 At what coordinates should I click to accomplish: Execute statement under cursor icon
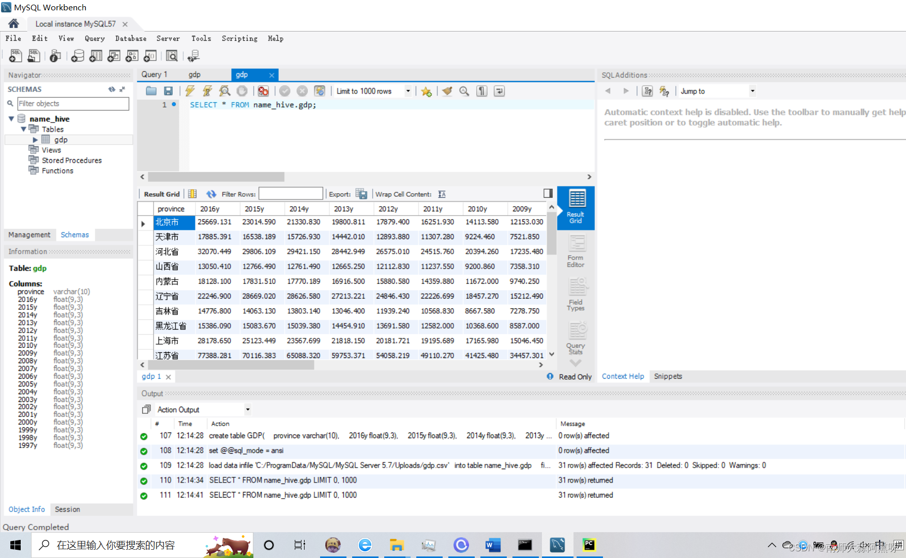point(207,91)
